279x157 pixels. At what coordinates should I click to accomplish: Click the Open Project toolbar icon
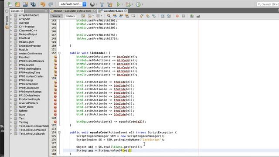click(x=25, y=4)
